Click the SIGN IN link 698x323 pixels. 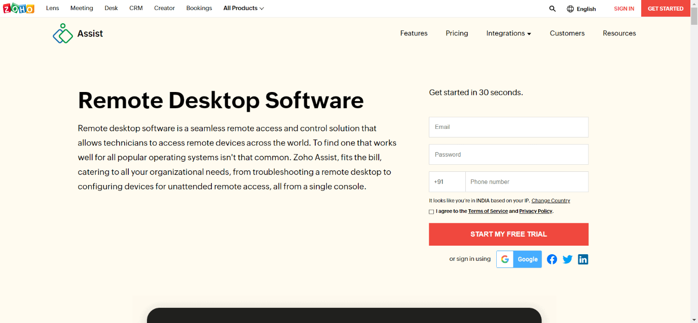[624, 9]
